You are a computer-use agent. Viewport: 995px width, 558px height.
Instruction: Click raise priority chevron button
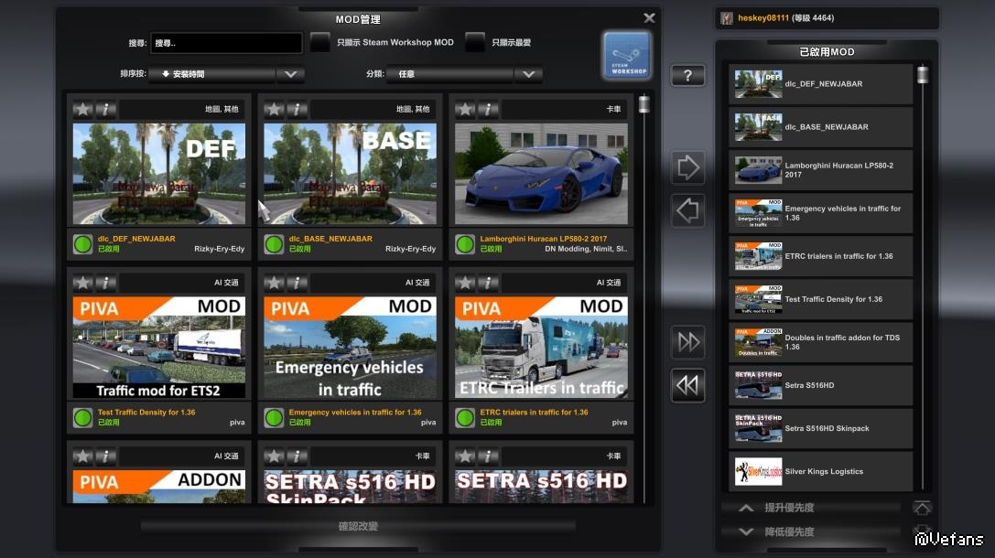coord(747,508)
